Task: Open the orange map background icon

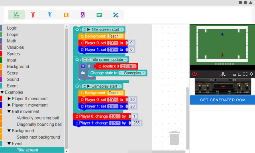Action: click(x=66, y=15)
